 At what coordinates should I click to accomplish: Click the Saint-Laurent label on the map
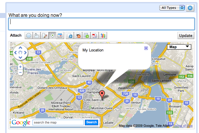[81, 76]
